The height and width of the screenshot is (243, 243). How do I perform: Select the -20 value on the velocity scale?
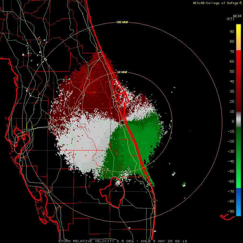coord(231,141)
